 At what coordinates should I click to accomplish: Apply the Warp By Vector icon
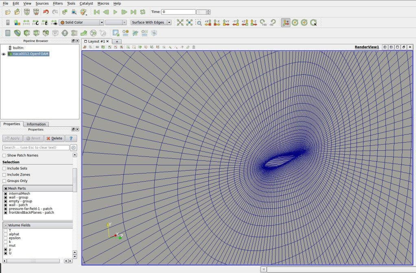[84, 33]
